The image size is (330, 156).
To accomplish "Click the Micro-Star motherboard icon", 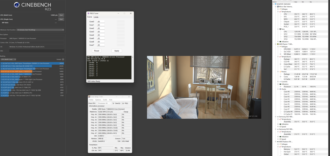I will [x=278, y=7].
